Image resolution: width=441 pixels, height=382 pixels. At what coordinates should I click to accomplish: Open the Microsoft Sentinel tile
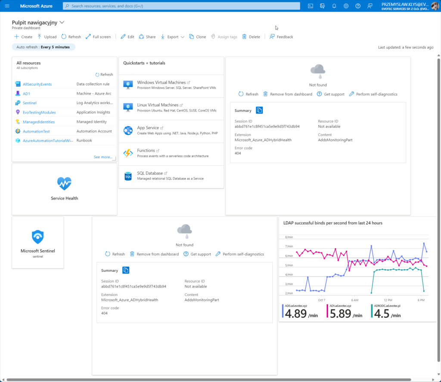pos(38,242)
